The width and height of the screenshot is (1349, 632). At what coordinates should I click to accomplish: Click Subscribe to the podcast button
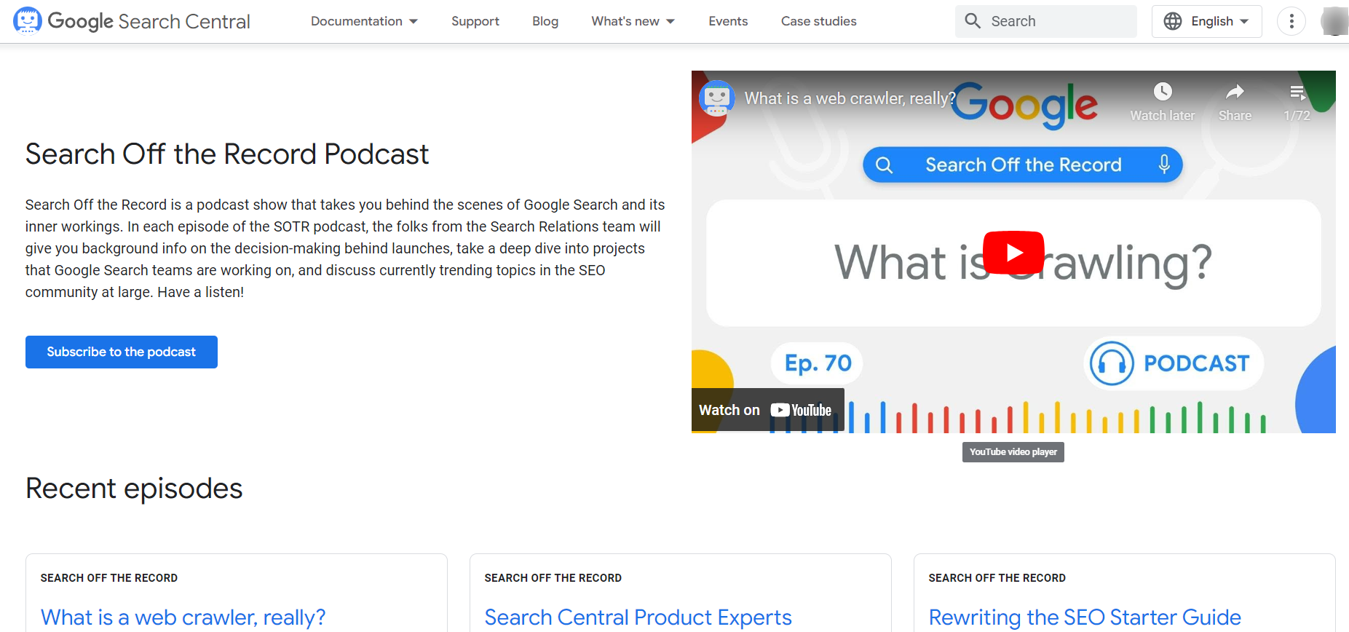click(x=122, y=352)
